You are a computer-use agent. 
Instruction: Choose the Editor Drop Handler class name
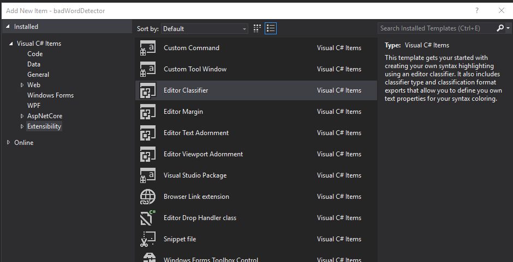pos(200,218)
